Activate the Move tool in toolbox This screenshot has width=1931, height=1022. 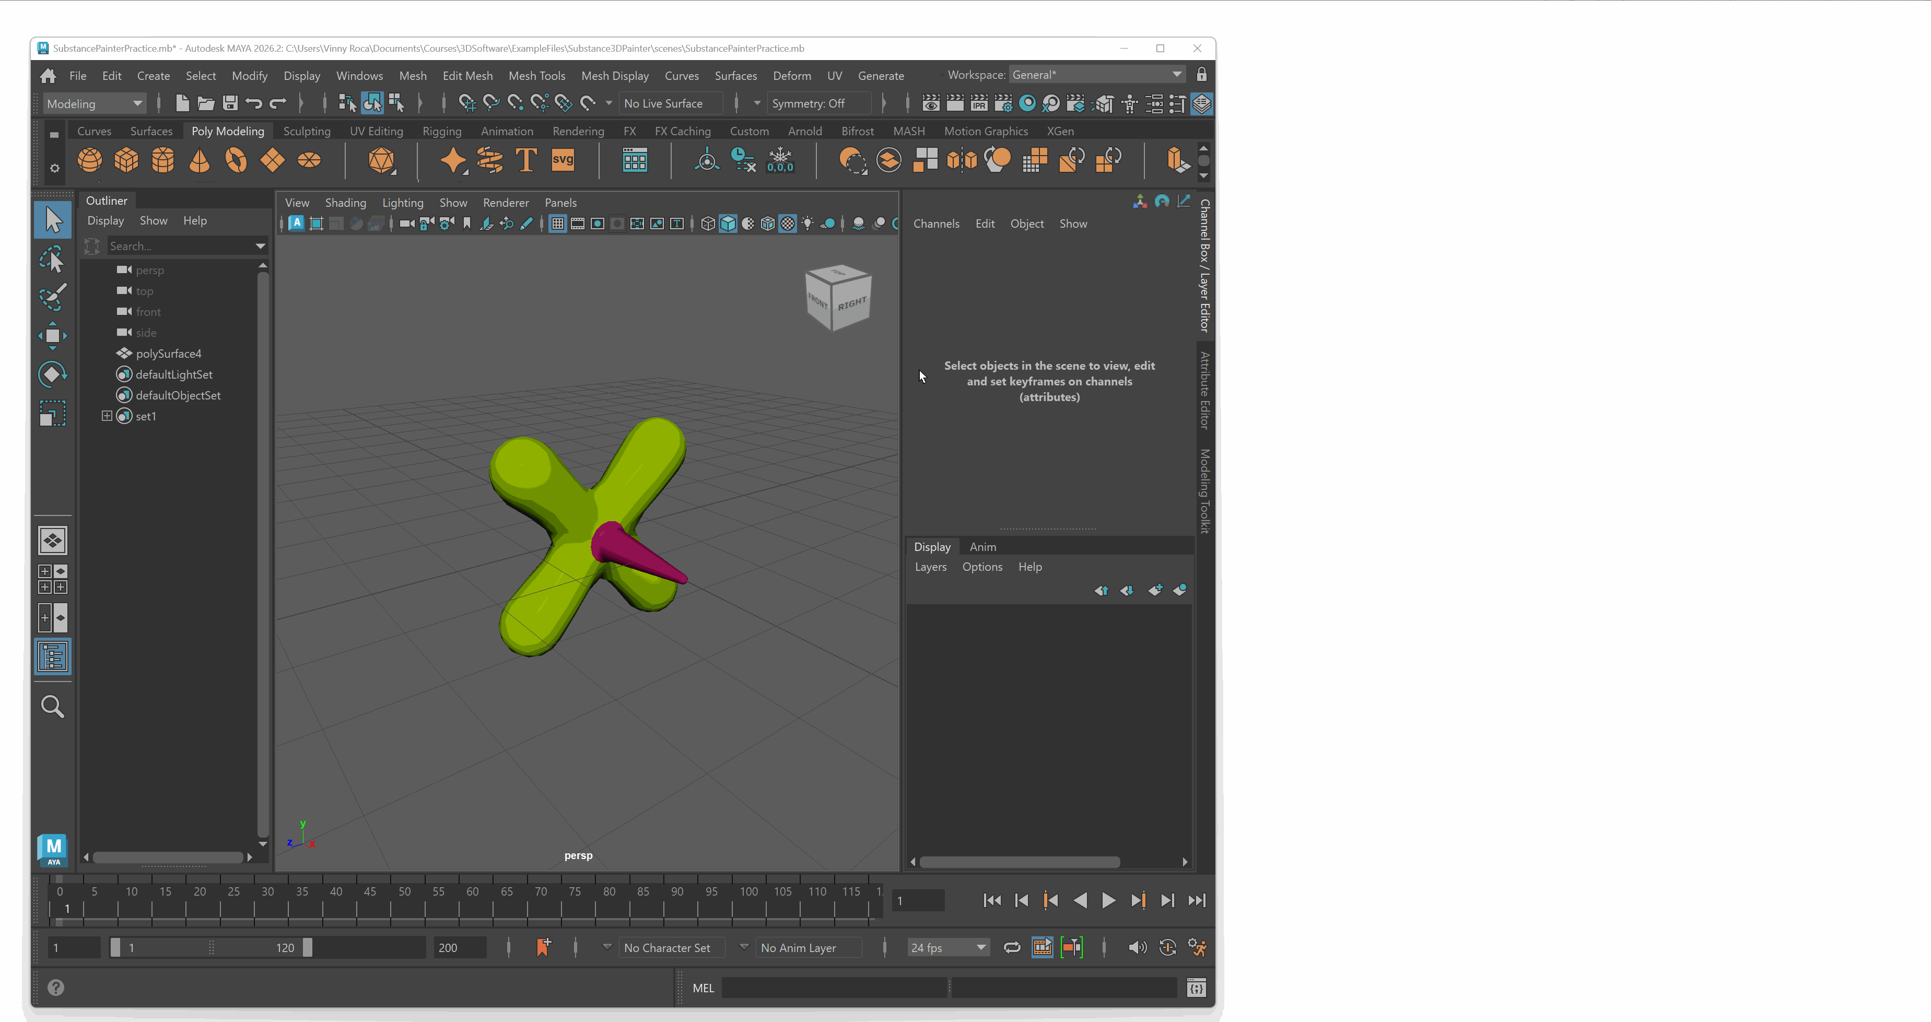52,336
